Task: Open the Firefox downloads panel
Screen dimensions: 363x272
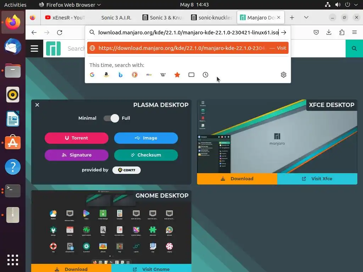Action: click(329, 32)
